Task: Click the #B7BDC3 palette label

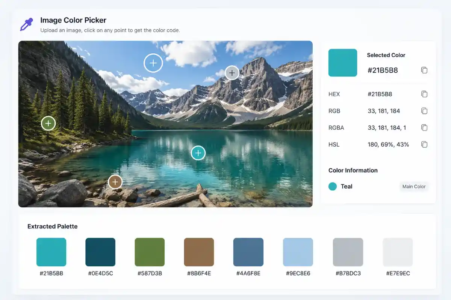Action: [348, 273]
